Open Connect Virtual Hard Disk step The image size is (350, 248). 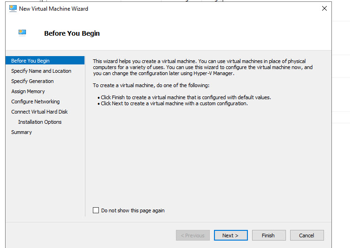pyautogui.click(x=39, y=112)
